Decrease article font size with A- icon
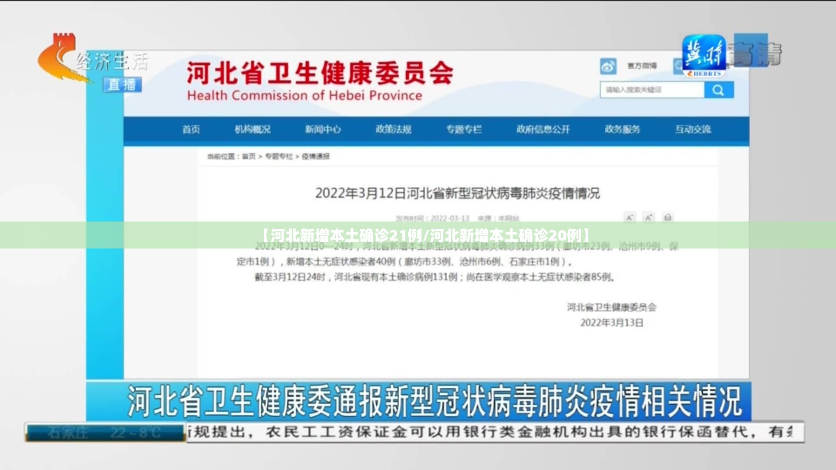The image size is (836, 470). (x=630, y=217)
